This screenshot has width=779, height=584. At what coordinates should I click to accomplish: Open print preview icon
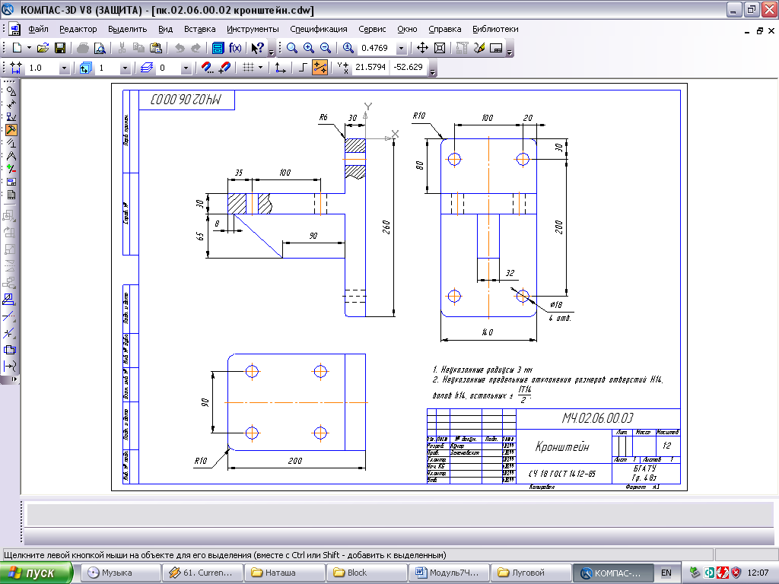tap(100, 48)
